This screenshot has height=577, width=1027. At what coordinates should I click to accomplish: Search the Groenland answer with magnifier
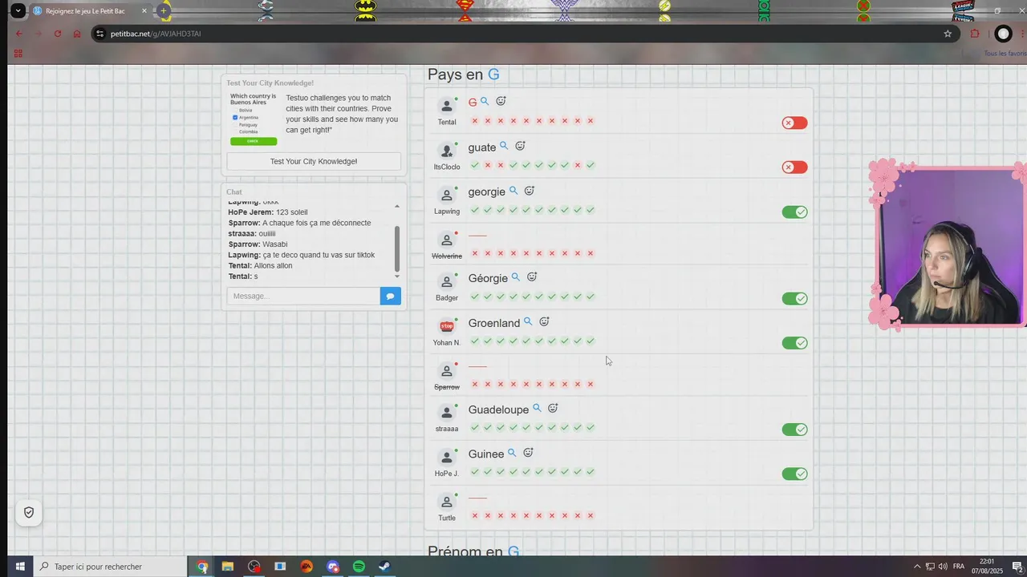coord(528,321)
